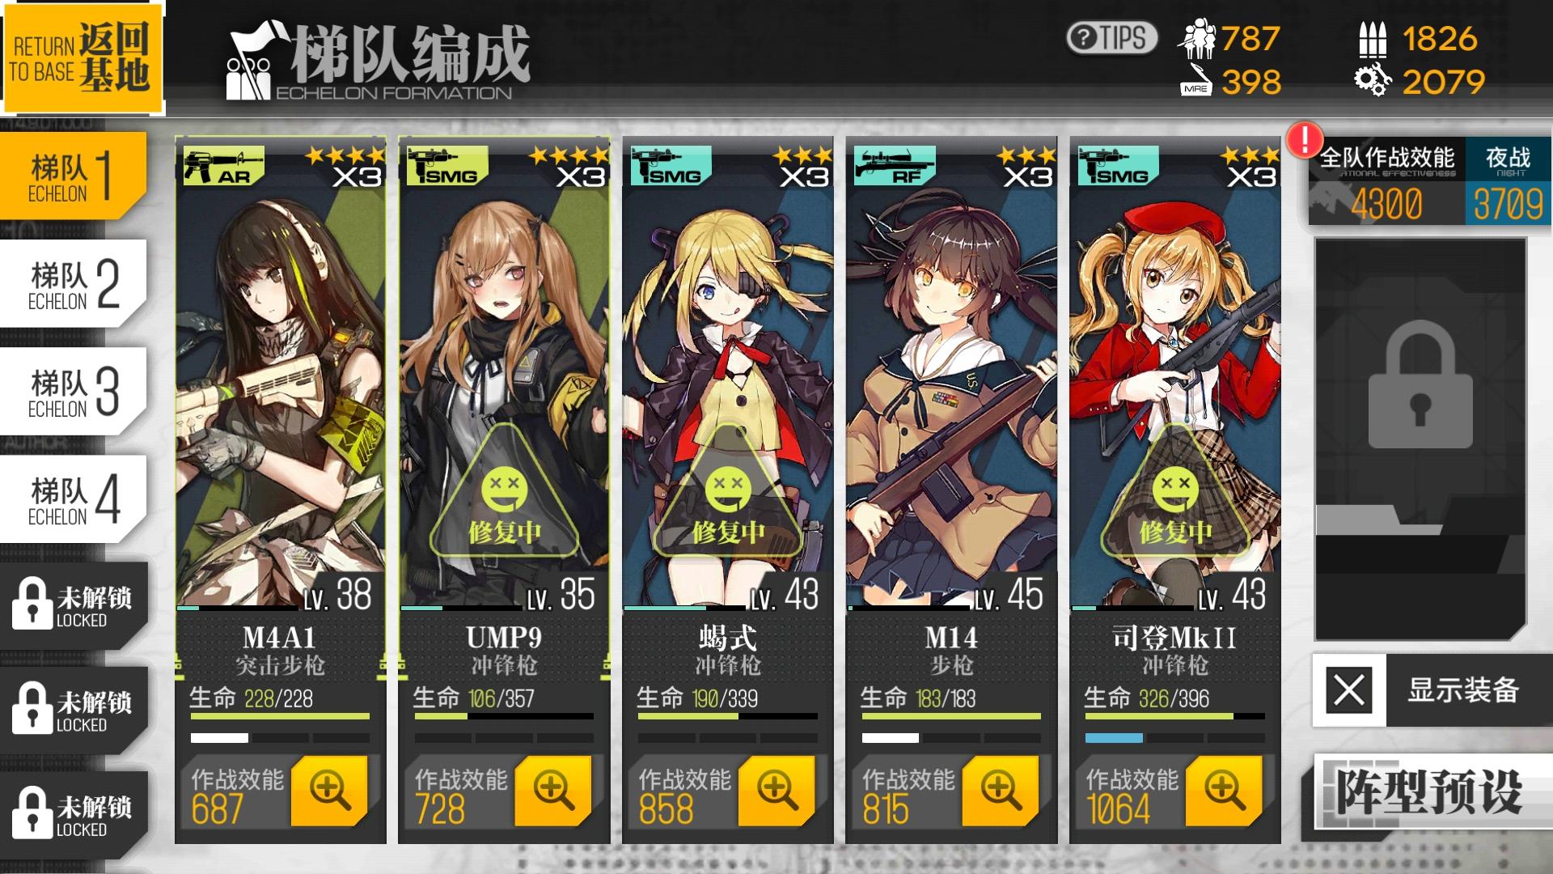Open 司登MkII combat effectiveness magnifier
Screen dimensions: 1553x874
point(1224,791)
